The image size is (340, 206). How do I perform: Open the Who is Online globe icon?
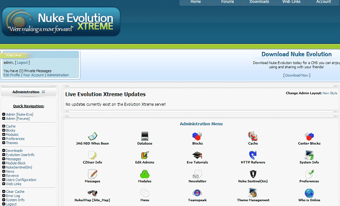(309, 193)
